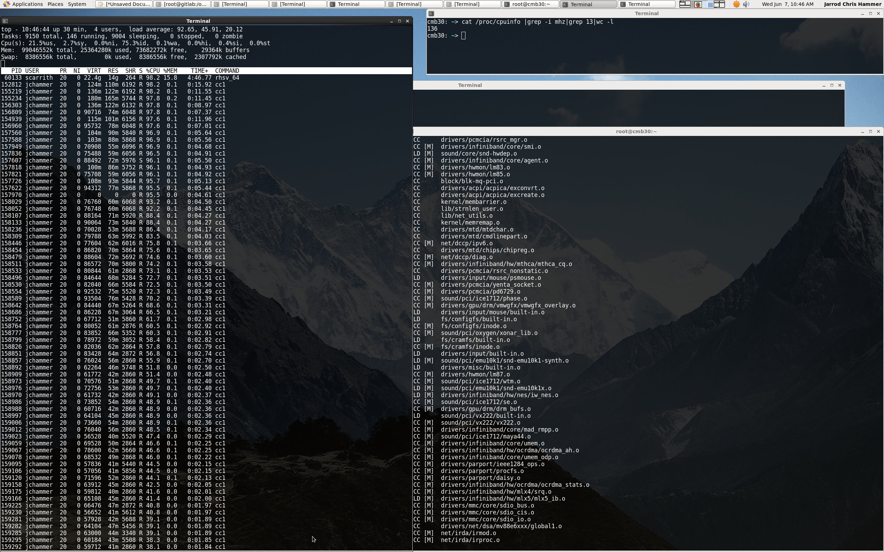This screenshot has height=552, width=884.
Task: Click the root@cmb30:~ window title
Action: [636, 131]
